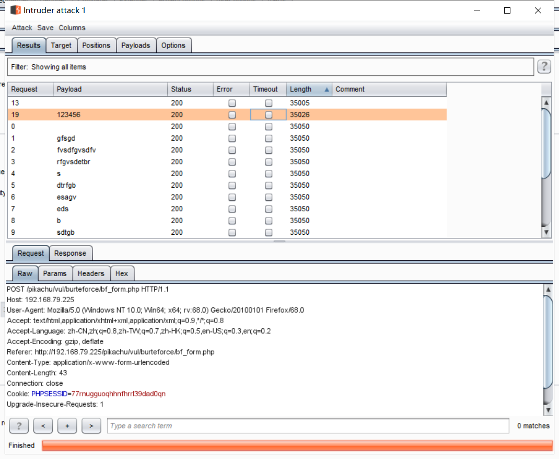The height and width of the screenshot is (459, 559).
Task: Toggle Timeout checkbox for payload dtrfgb
Action: click(269, 186)
